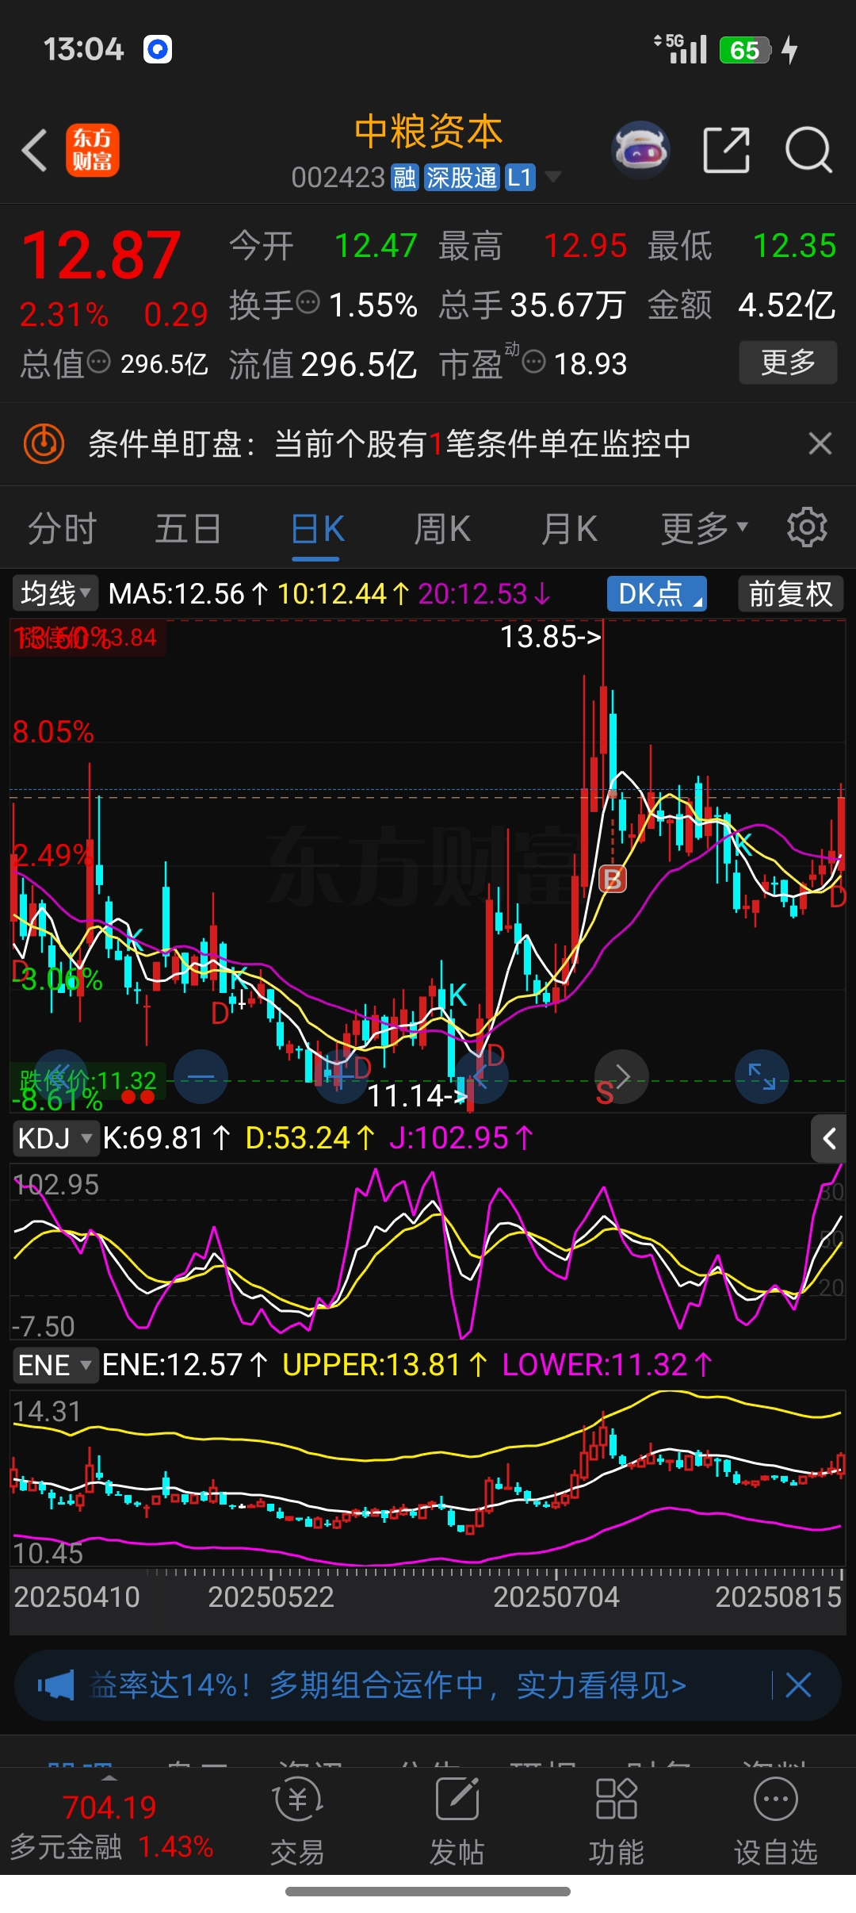
Task: Open 均线 indicator dropdown
Action: tap(55, 593)
